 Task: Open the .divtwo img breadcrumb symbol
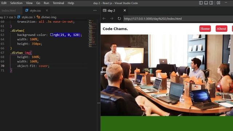[48, 17]
